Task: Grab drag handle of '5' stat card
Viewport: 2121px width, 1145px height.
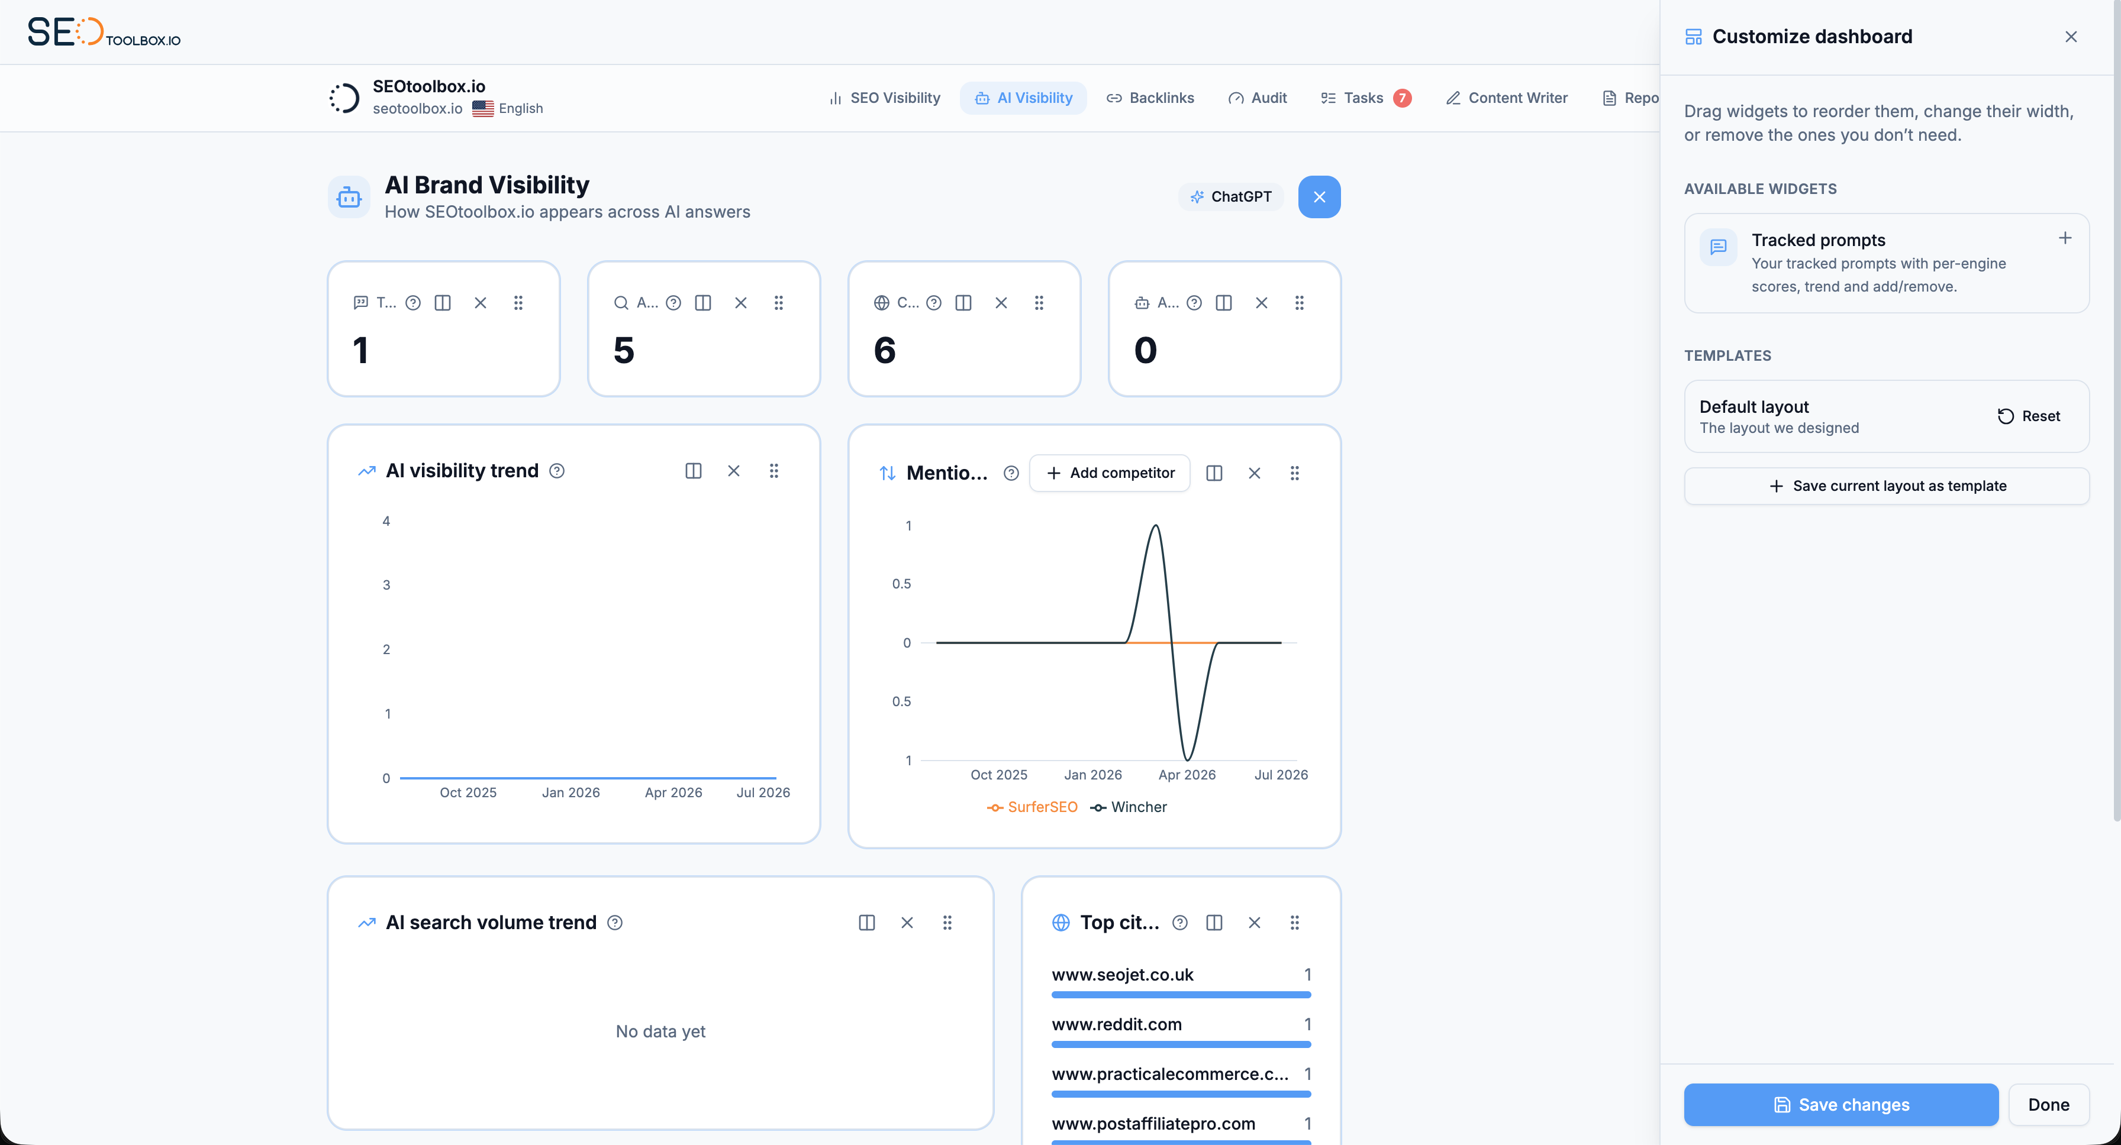Action: pyautogui.click(x=779, y=303)
